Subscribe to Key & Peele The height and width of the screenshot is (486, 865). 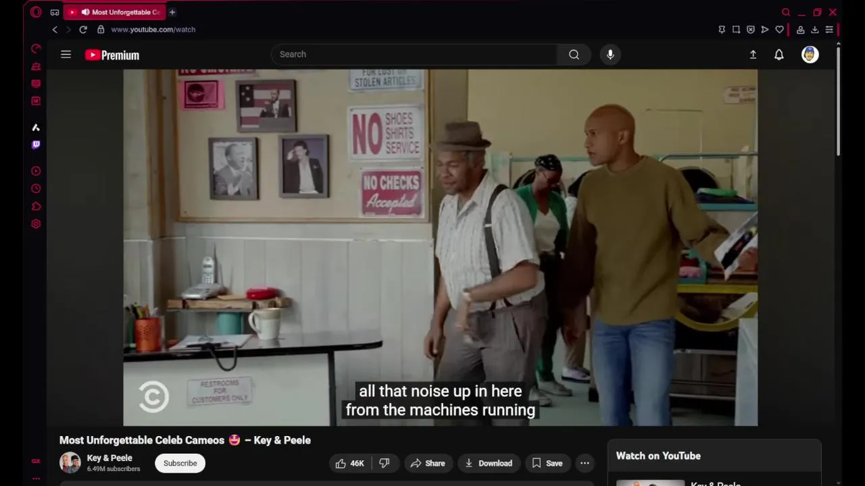(x=180, y=463)
